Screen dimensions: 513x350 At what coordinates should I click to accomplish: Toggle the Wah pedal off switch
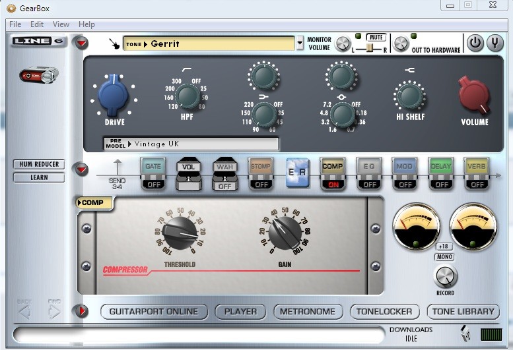pos(224,186)
